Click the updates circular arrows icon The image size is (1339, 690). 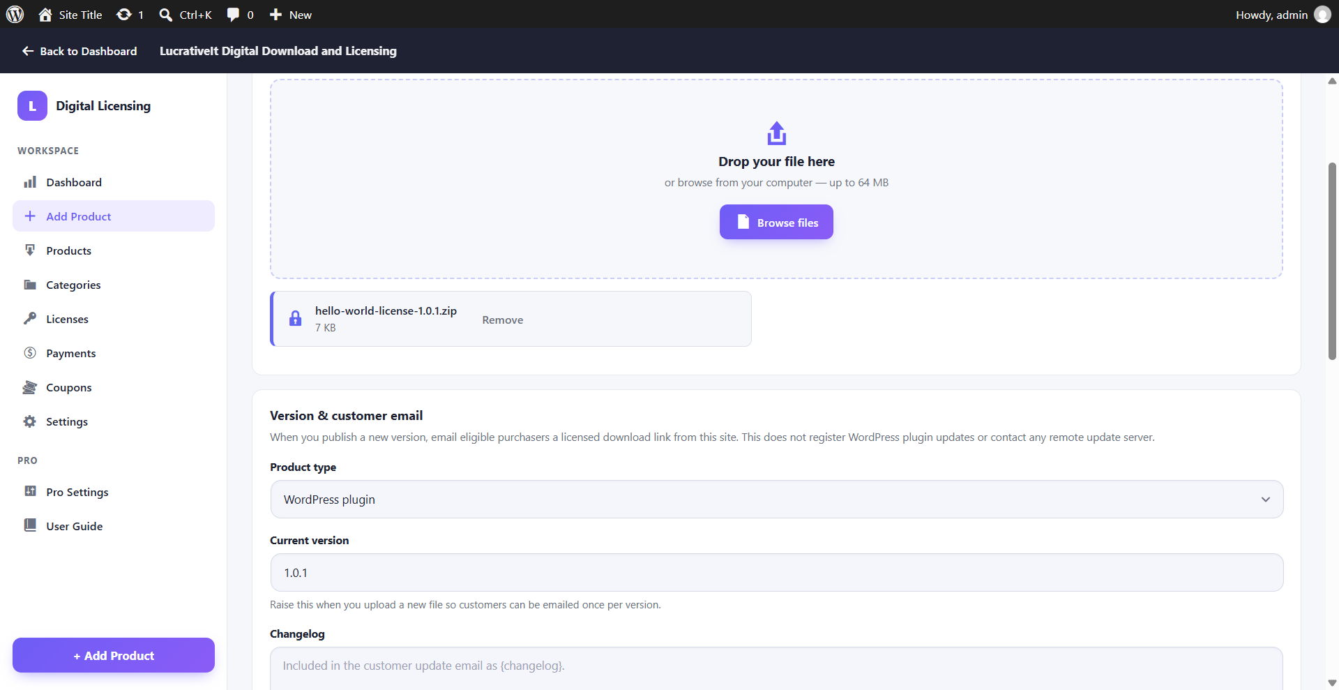coord(124,15)
